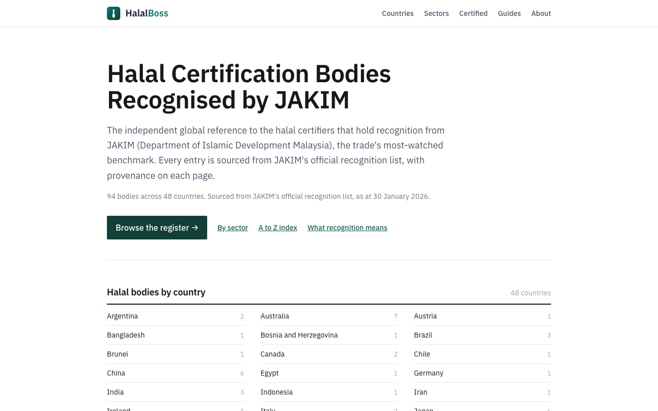This screenshot has width=658, height=411.
Task: Open the A to Z index link
Action: click(278, 228)
